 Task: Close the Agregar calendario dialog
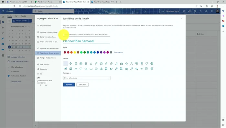[x=182, y=19]
